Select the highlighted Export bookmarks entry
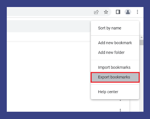150x119 pixels. [115, 77]
